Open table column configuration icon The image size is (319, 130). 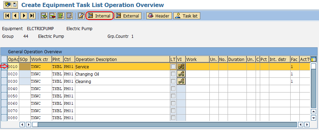coord(313,59)
